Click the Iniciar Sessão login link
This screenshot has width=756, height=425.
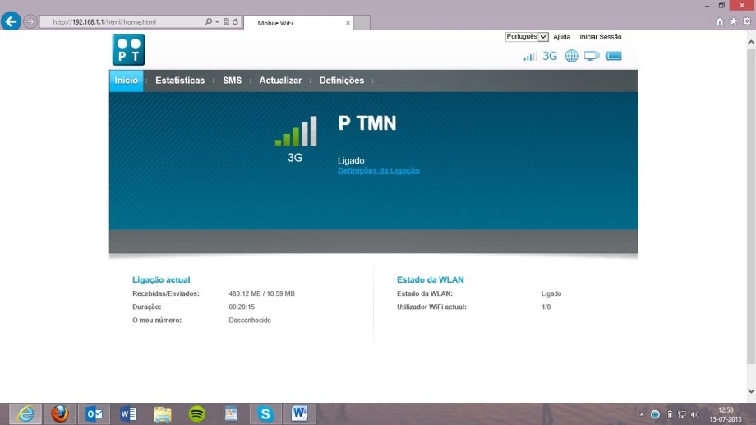[x=600, y=37]
